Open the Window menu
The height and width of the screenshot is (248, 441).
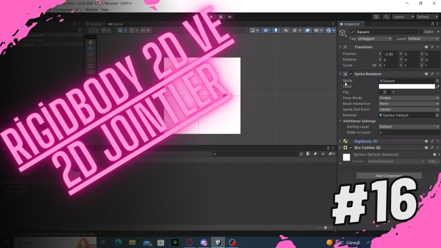point(91,10)
